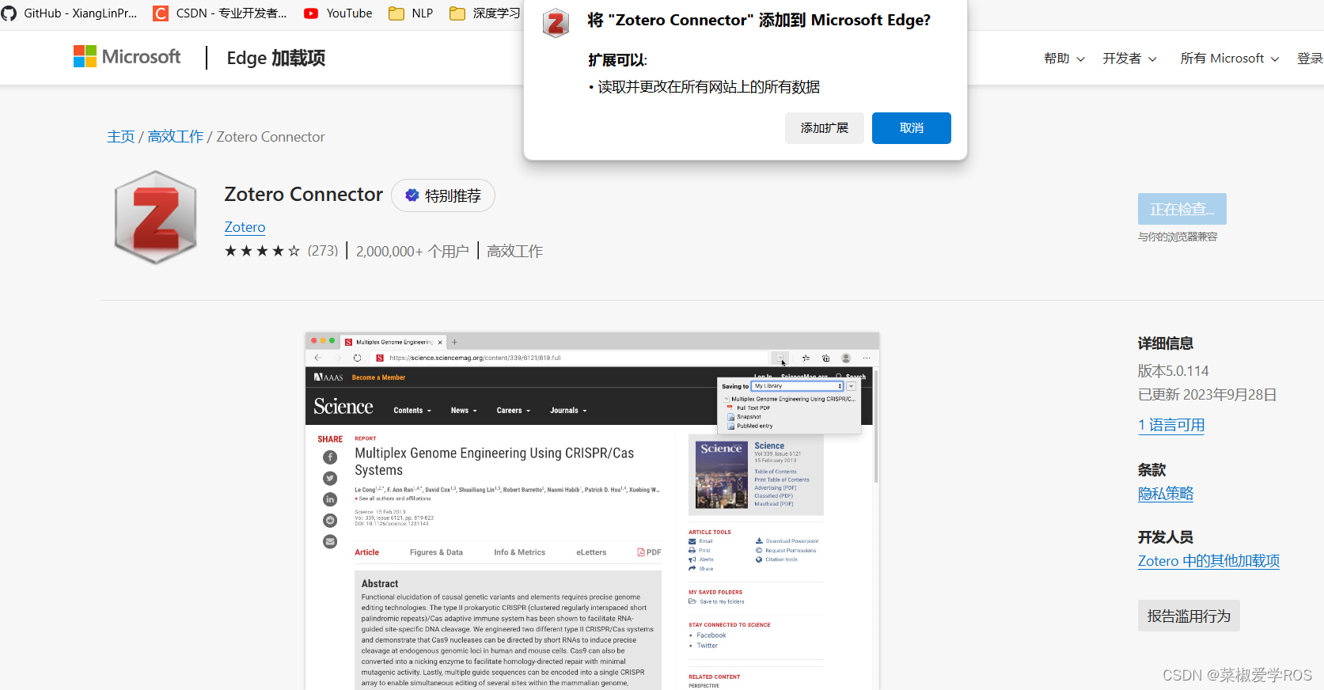The image size is (1324, 690).
Task: Click the 2,000,000+ 个用户 text
Action: pyautogui.click(x=412, y=251)
